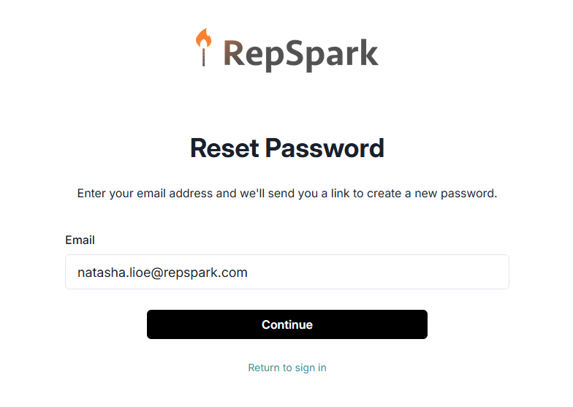573x407 pixels.
Task: Click the Email field label
Action: click(80, 240)
